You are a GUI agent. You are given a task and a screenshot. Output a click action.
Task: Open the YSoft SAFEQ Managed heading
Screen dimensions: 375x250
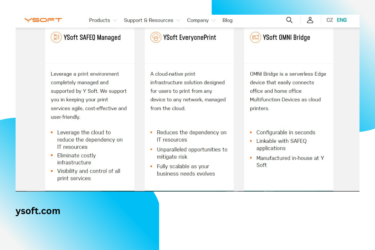coord(92,37)
